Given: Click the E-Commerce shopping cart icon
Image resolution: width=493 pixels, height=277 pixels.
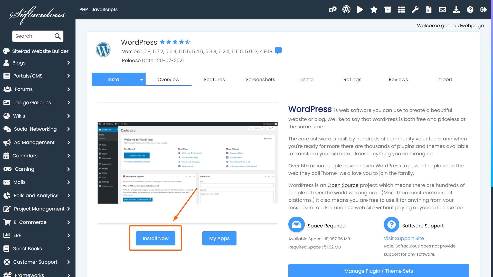Looking at the screenshot, I should pyautogui.click(x=7, y=222).
